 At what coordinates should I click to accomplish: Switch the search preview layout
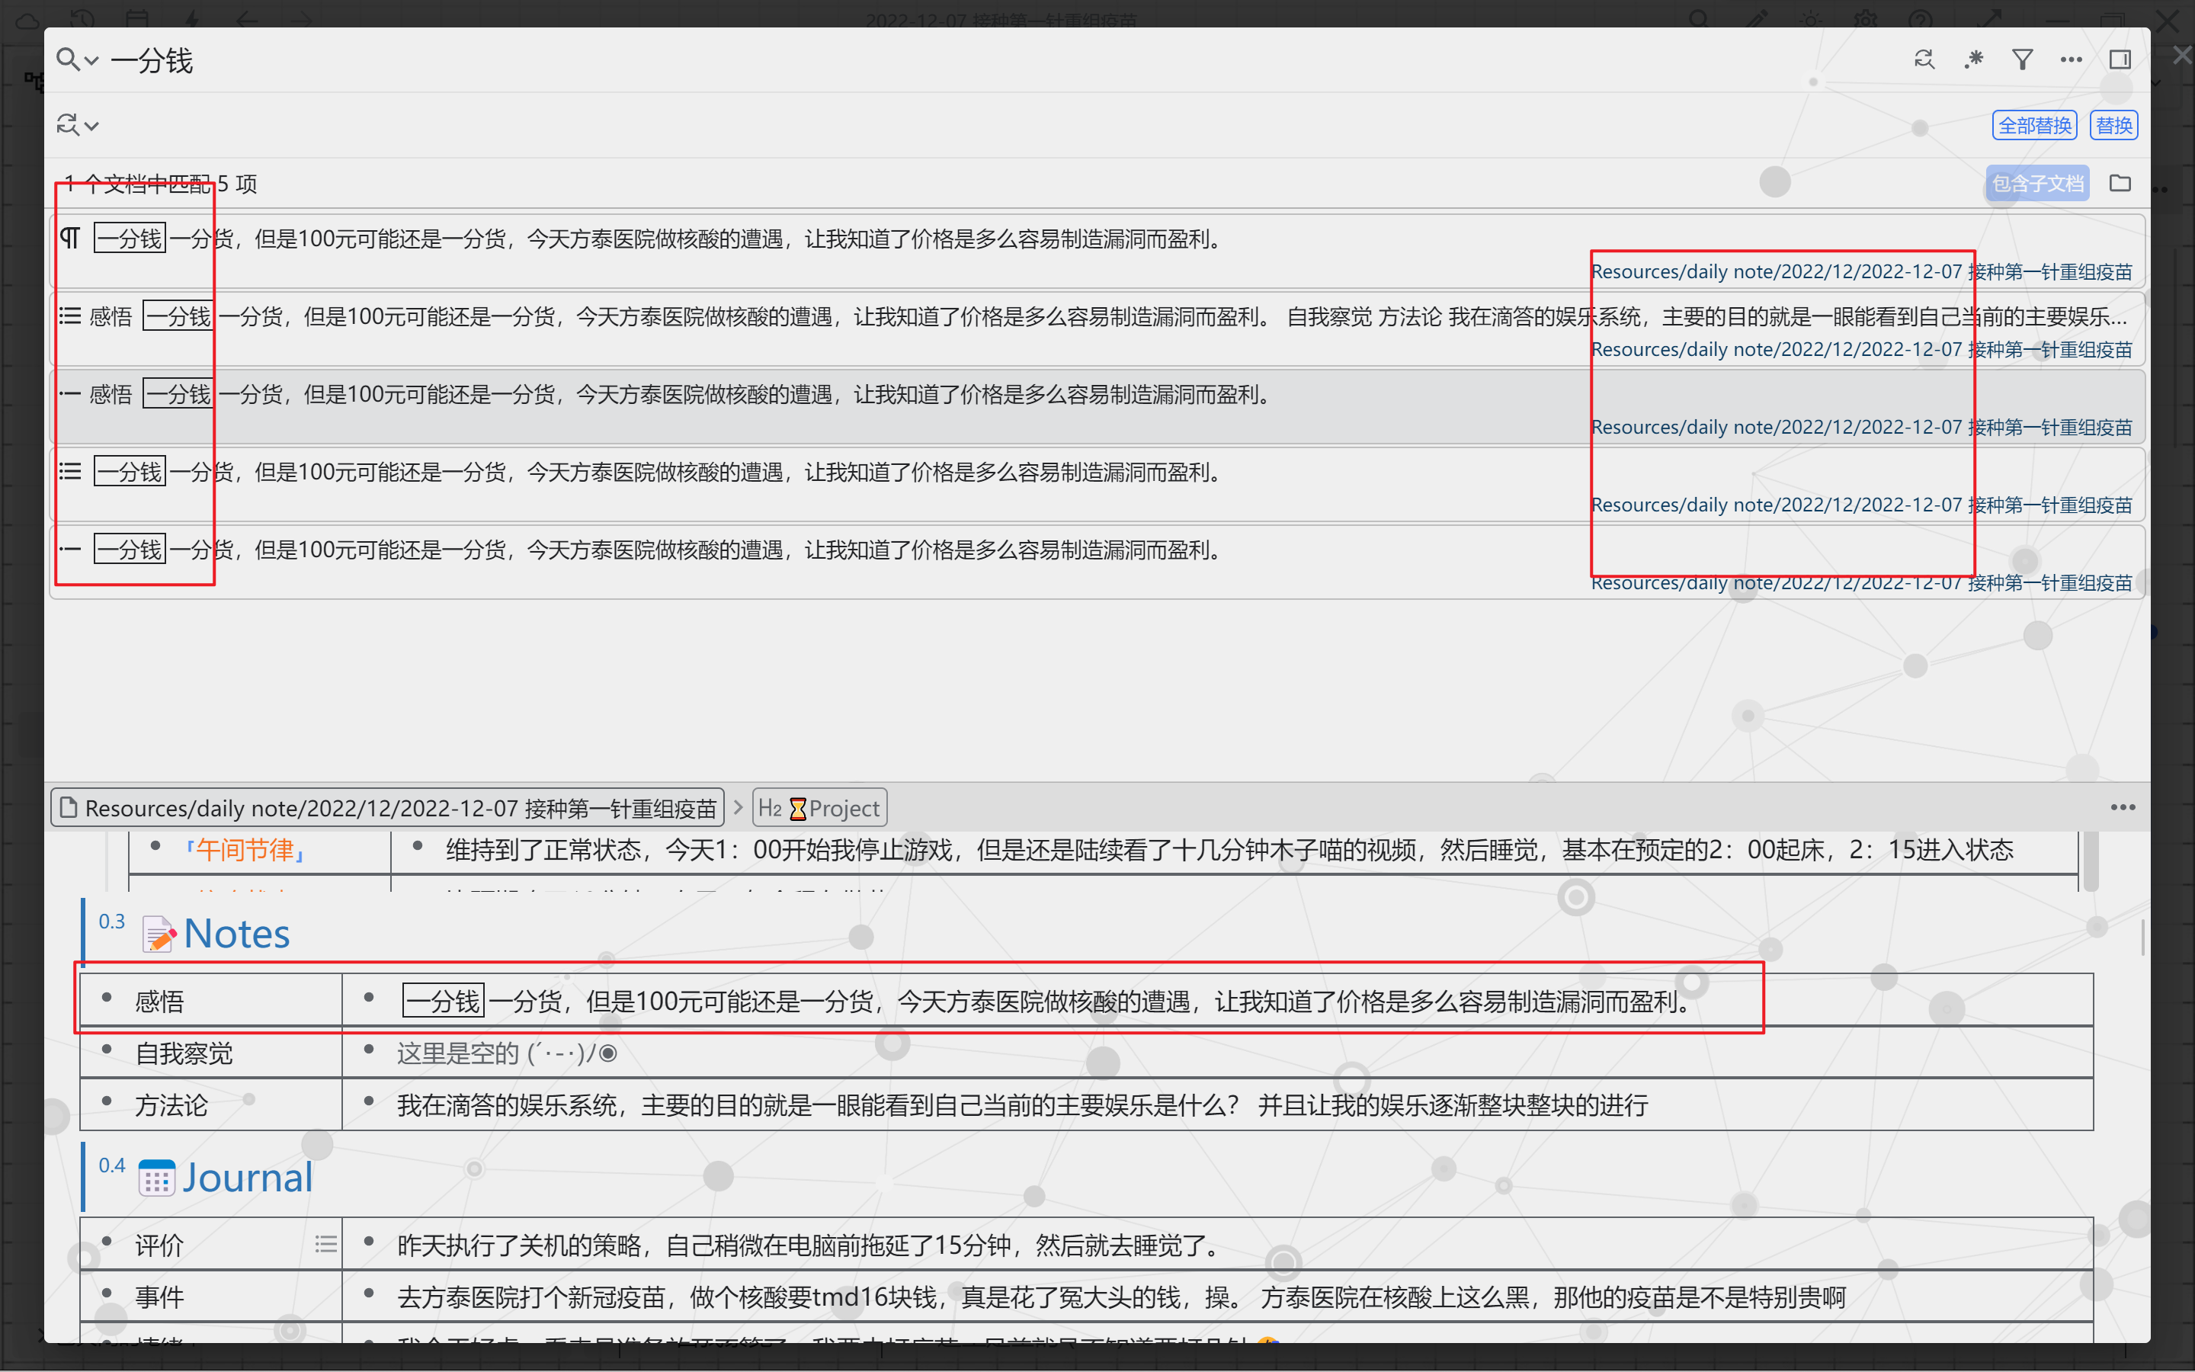pos(2120,60)
